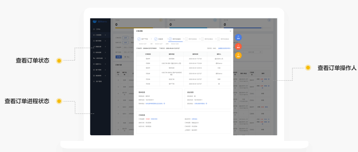Select the 骑手已接单 step label
358x152 pixels.
click(177, 39)
